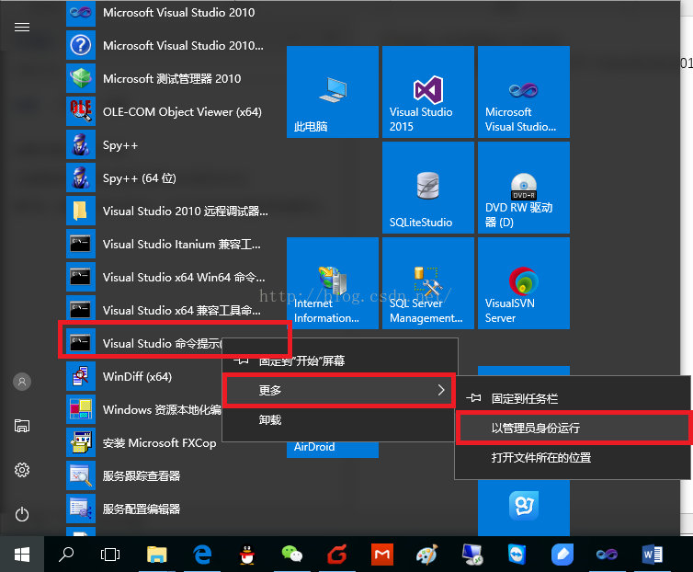Open Task View on taskbar

(x=110, y=555)
